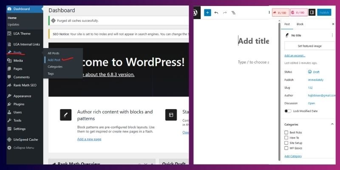Choose Categories in Posts flyout menu
340x170 pixels.
(x=55, y=67)
